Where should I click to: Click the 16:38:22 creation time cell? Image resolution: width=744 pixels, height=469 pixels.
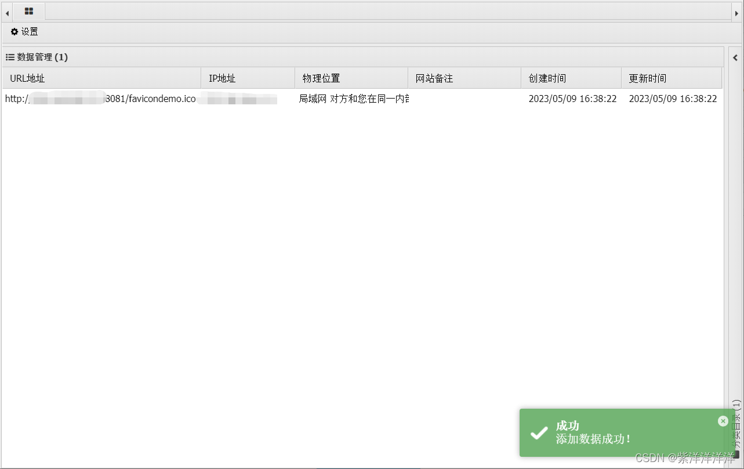[x=572, y=99]
